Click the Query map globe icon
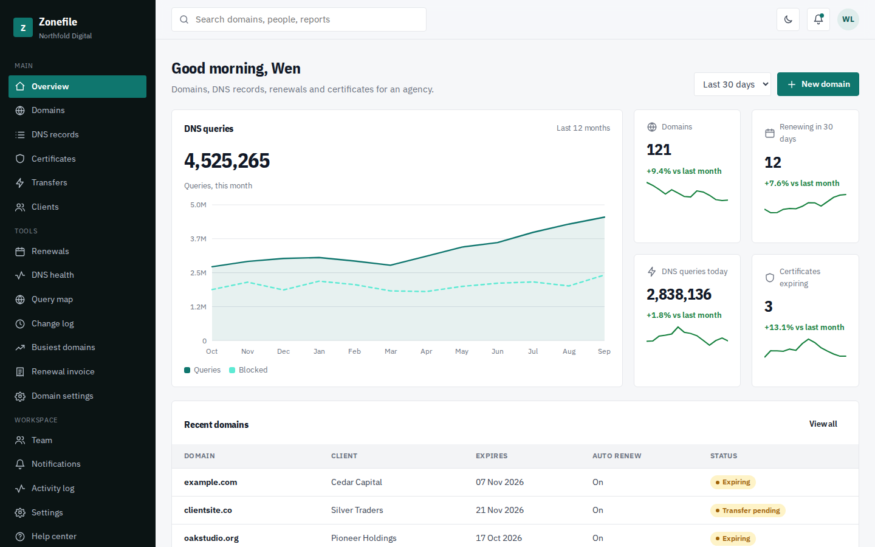Image resolution: width=875 pixels, height=547 pixels. 20,300
